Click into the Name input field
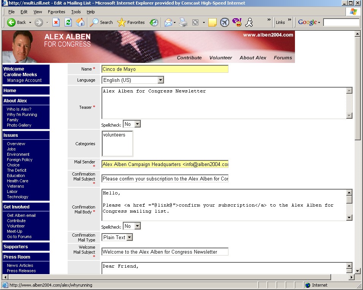This screenshot has width=363, height=290. 165,69
